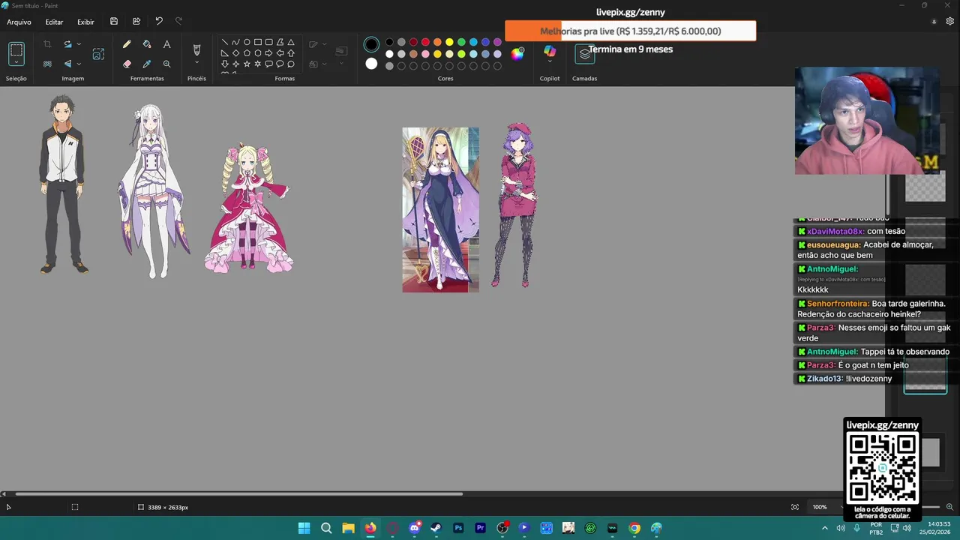Select the Pencil tool

click(x=127, y=44)
